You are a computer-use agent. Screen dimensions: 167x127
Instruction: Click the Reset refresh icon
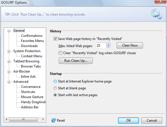point(53,120)
